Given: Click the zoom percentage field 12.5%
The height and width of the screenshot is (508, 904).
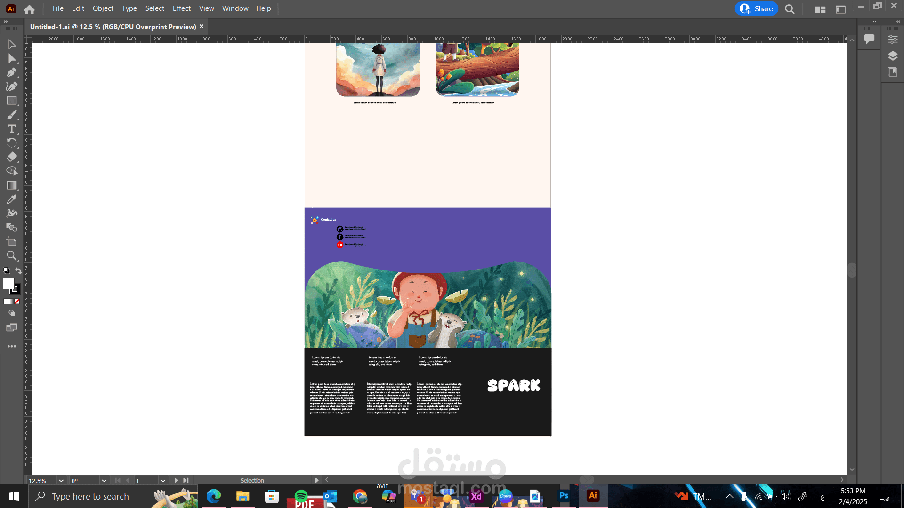Looking at the screenshot, I should (x=41, y=481).
